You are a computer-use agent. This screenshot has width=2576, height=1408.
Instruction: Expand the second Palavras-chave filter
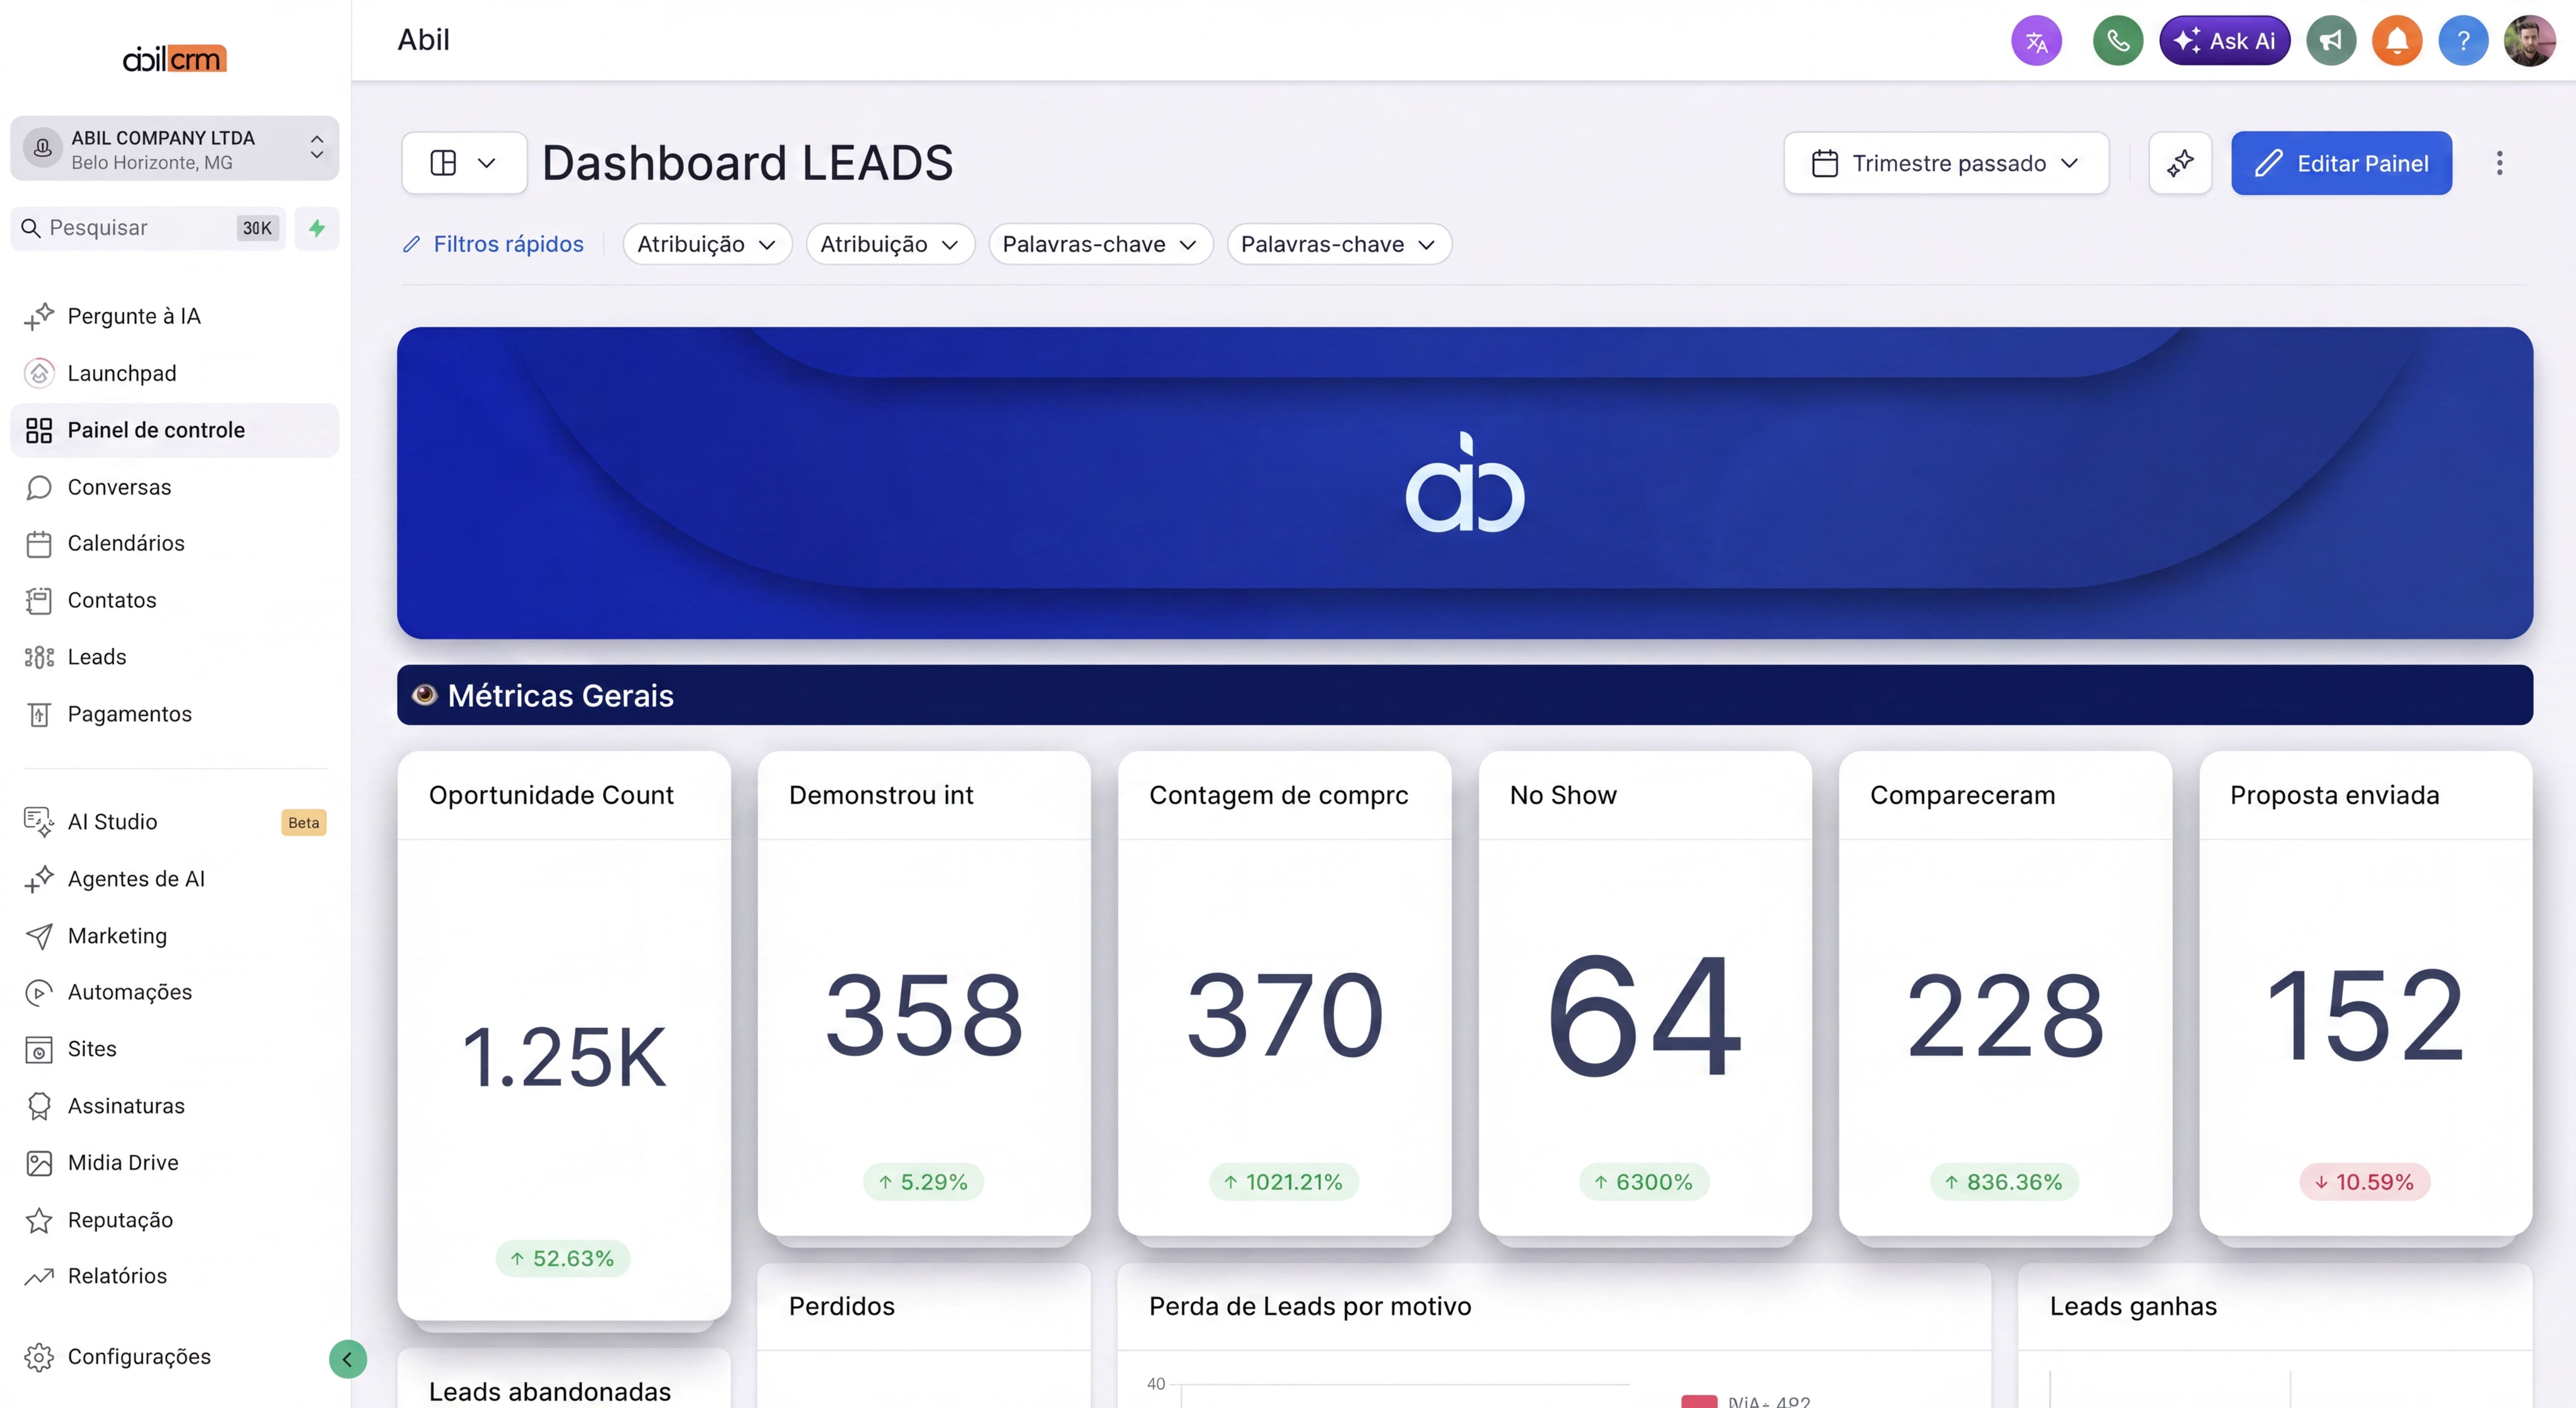point(1339,244)
